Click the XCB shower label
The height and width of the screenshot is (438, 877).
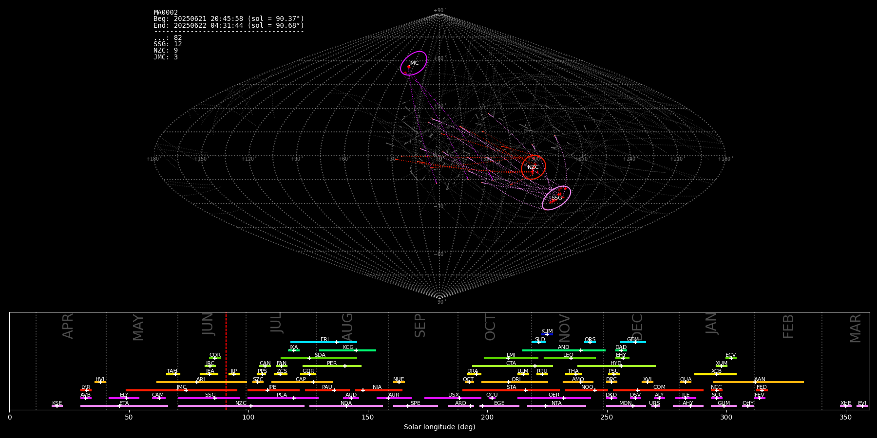(717, 371)
